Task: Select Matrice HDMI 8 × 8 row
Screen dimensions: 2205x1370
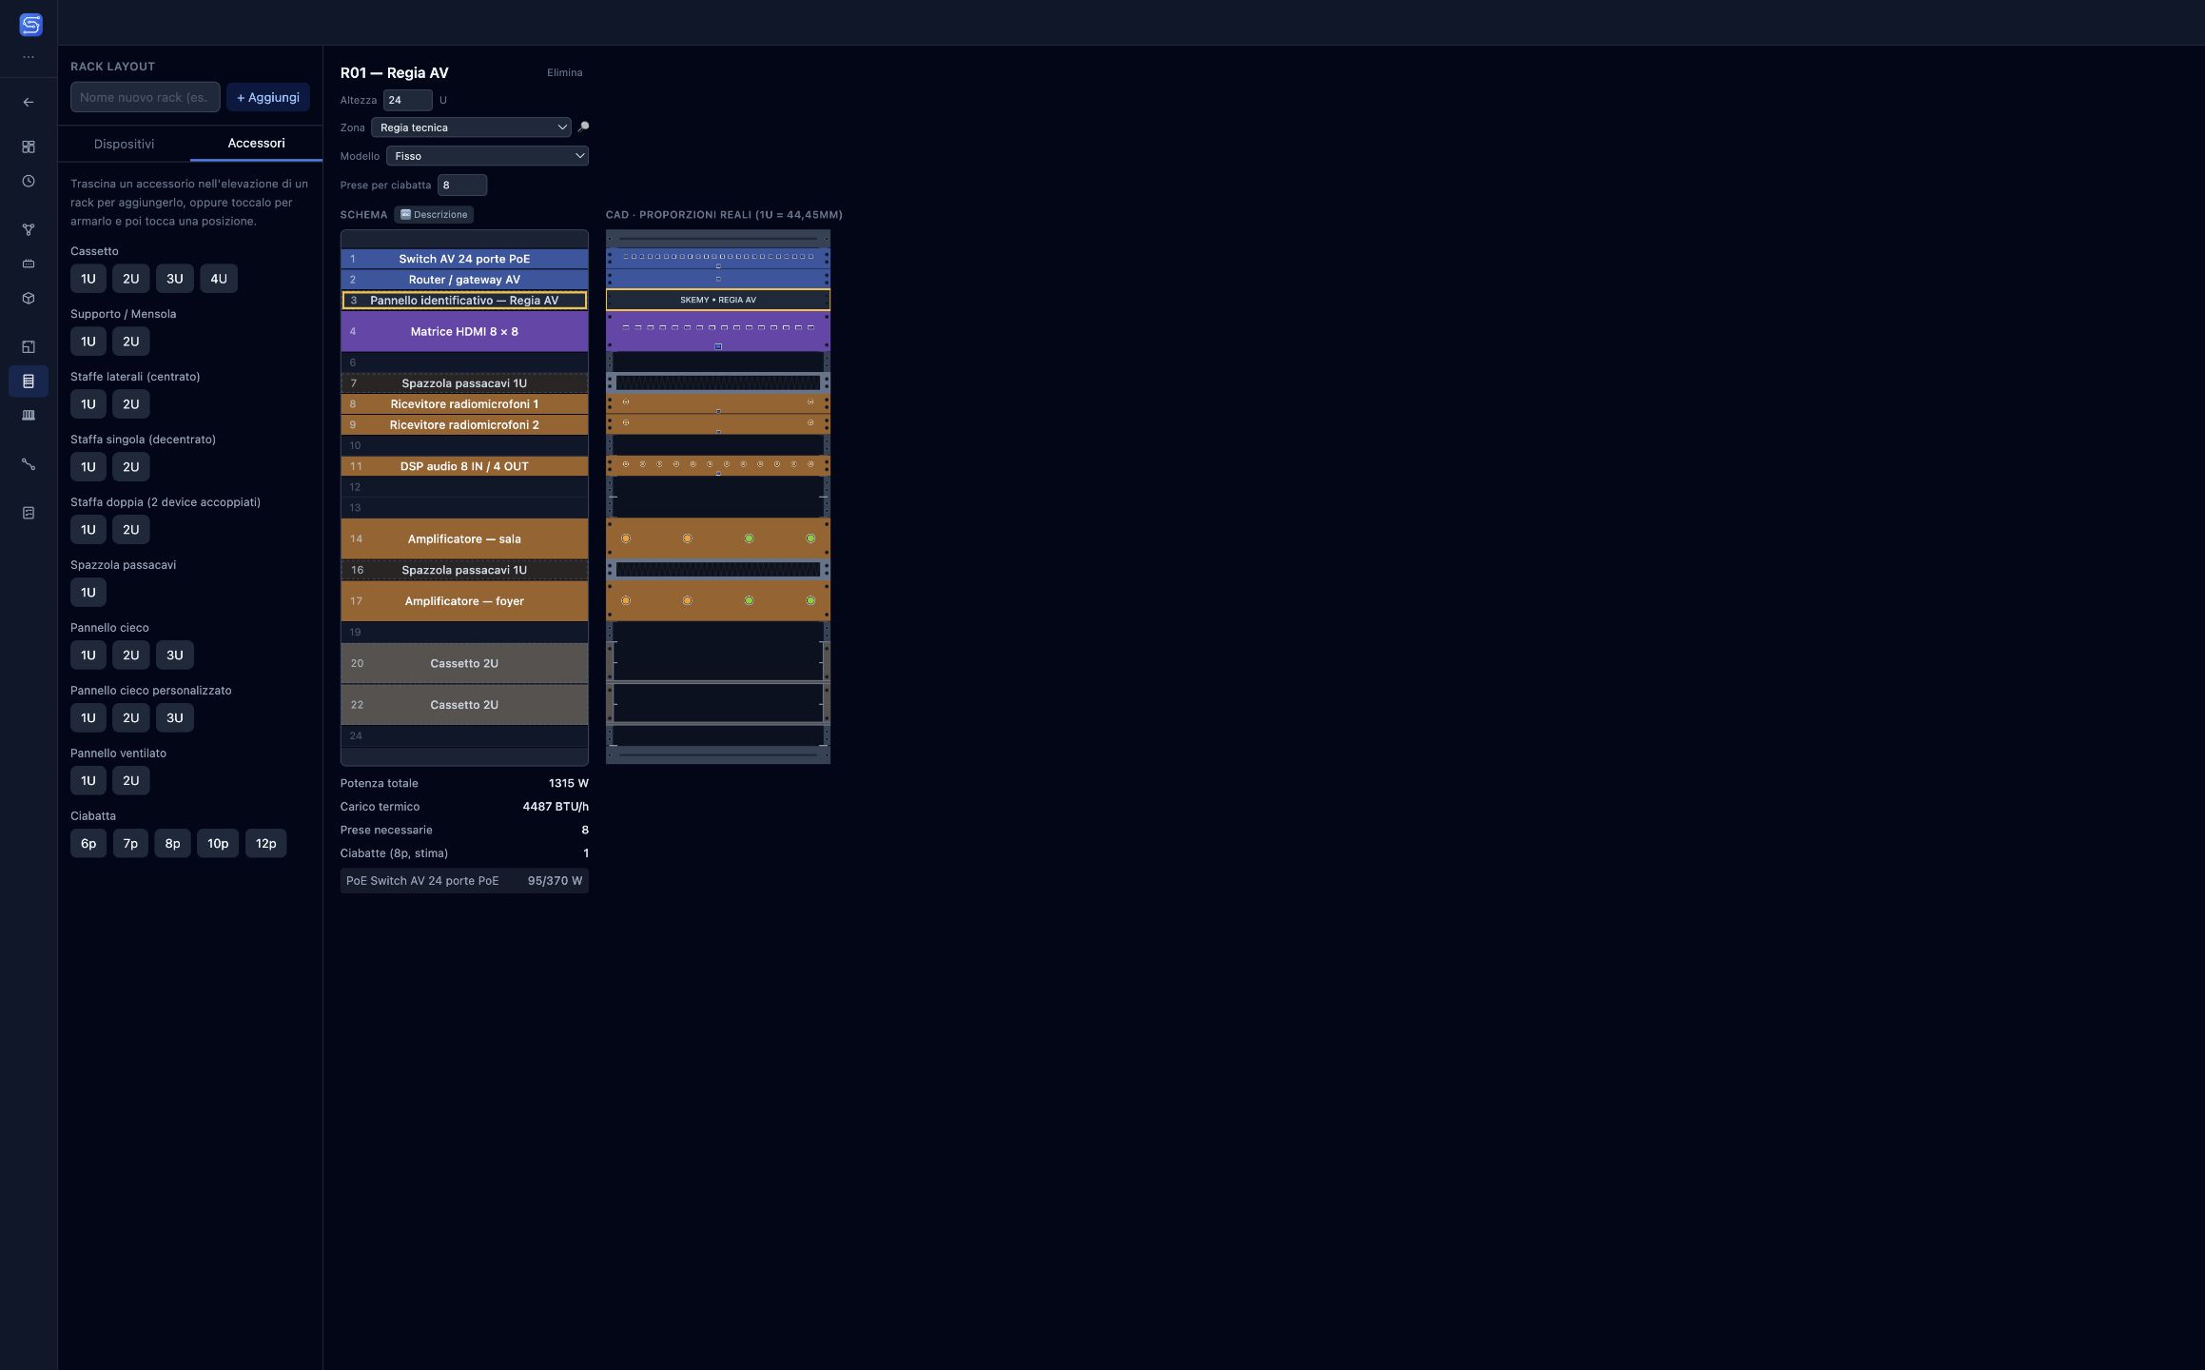Action: pyautogui.click(x=464, y=332)
